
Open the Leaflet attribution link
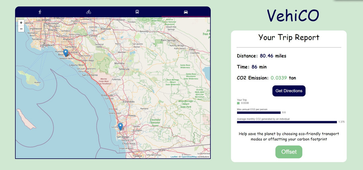coord(174,157)
